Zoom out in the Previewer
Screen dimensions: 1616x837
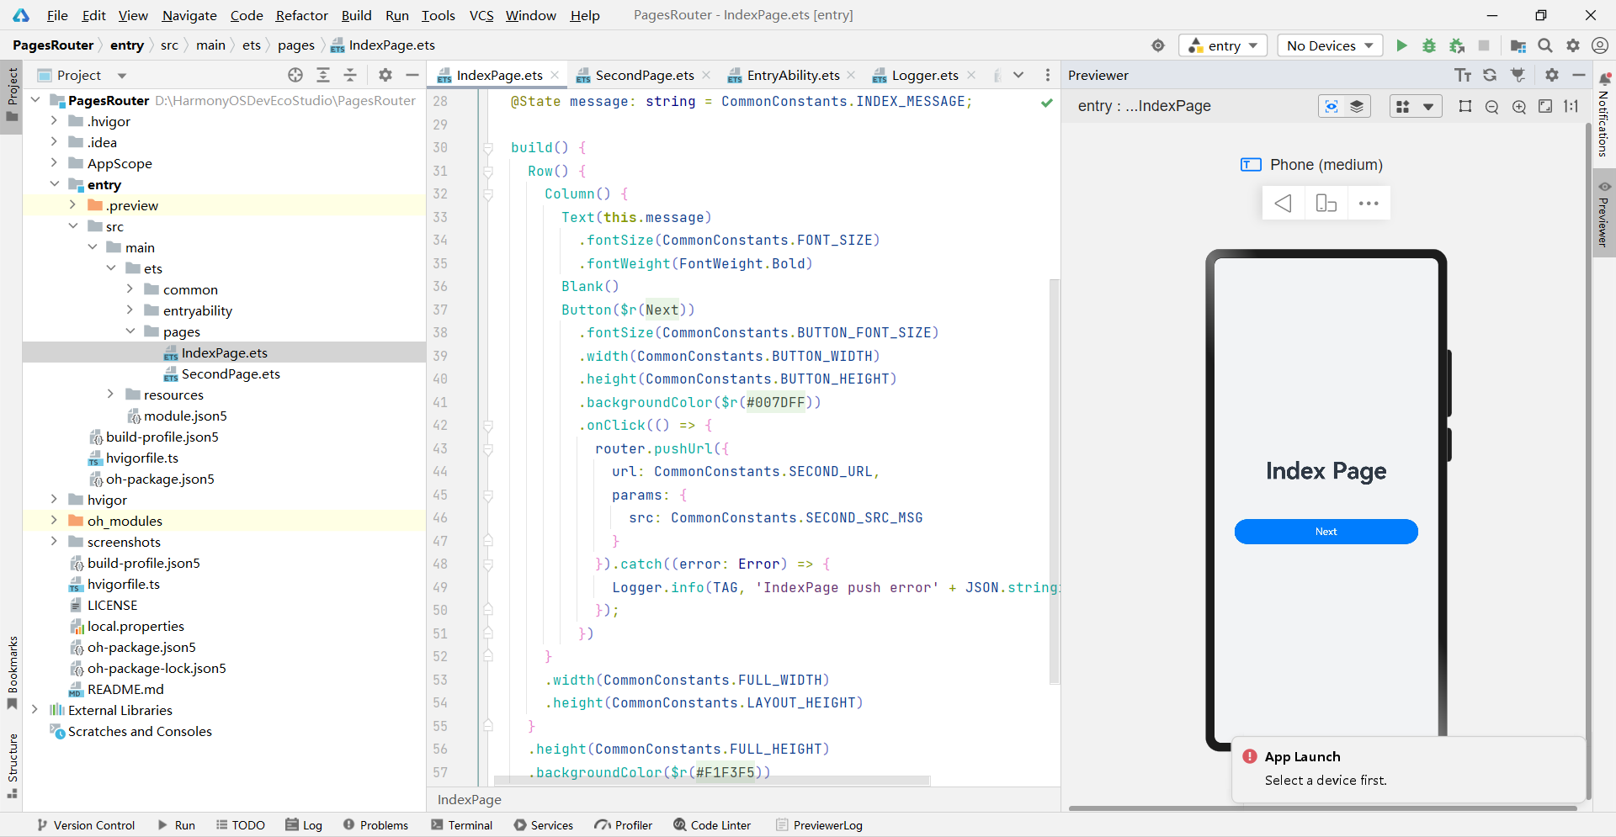coord(1492,106)
